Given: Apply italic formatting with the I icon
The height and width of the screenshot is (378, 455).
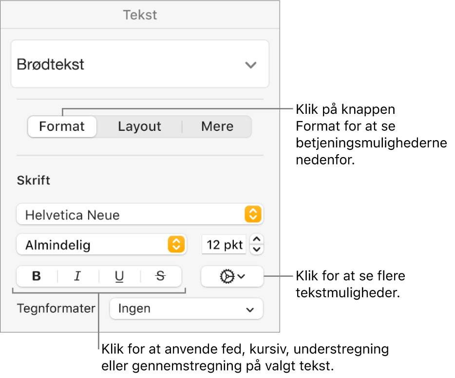Looking at the screenshot, I should click(77, 276).
